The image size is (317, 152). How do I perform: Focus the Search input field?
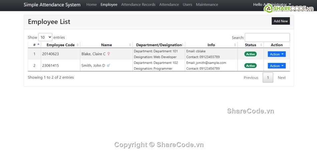click(267, 38)
